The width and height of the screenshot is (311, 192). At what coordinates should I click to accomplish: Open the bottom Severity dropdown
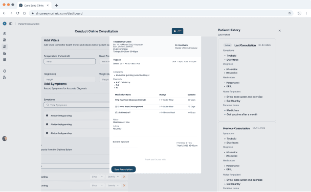click(113, 185)
